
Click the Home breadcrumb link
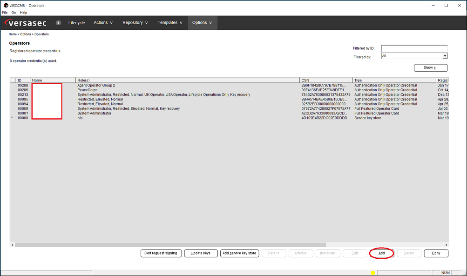point(13,34)
